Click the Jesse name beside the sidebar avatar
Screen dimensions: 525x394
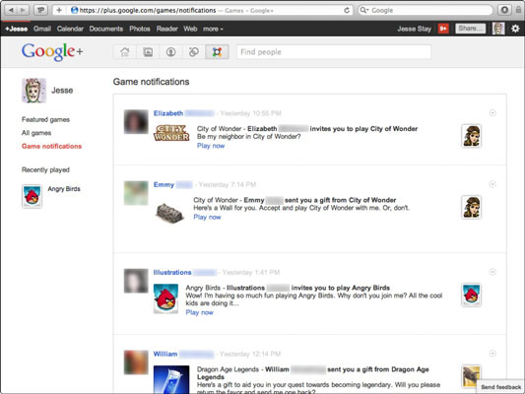62,91
